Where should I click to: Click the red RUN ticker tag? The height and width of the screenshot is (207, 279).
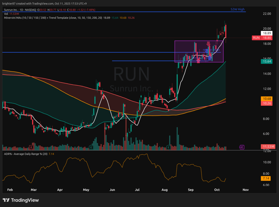256,38
